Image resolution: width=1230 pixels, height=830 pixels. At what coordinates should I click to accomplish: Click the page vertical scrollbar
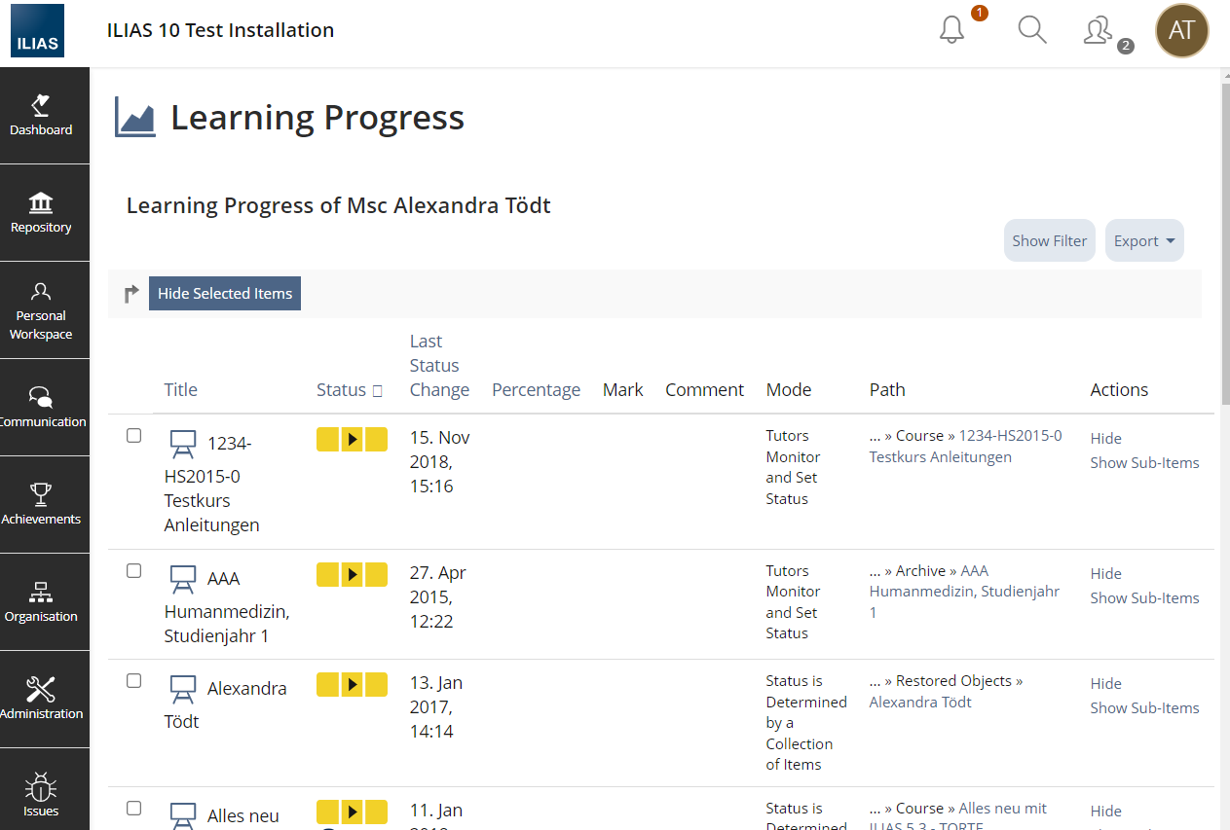click(1224, 243)
